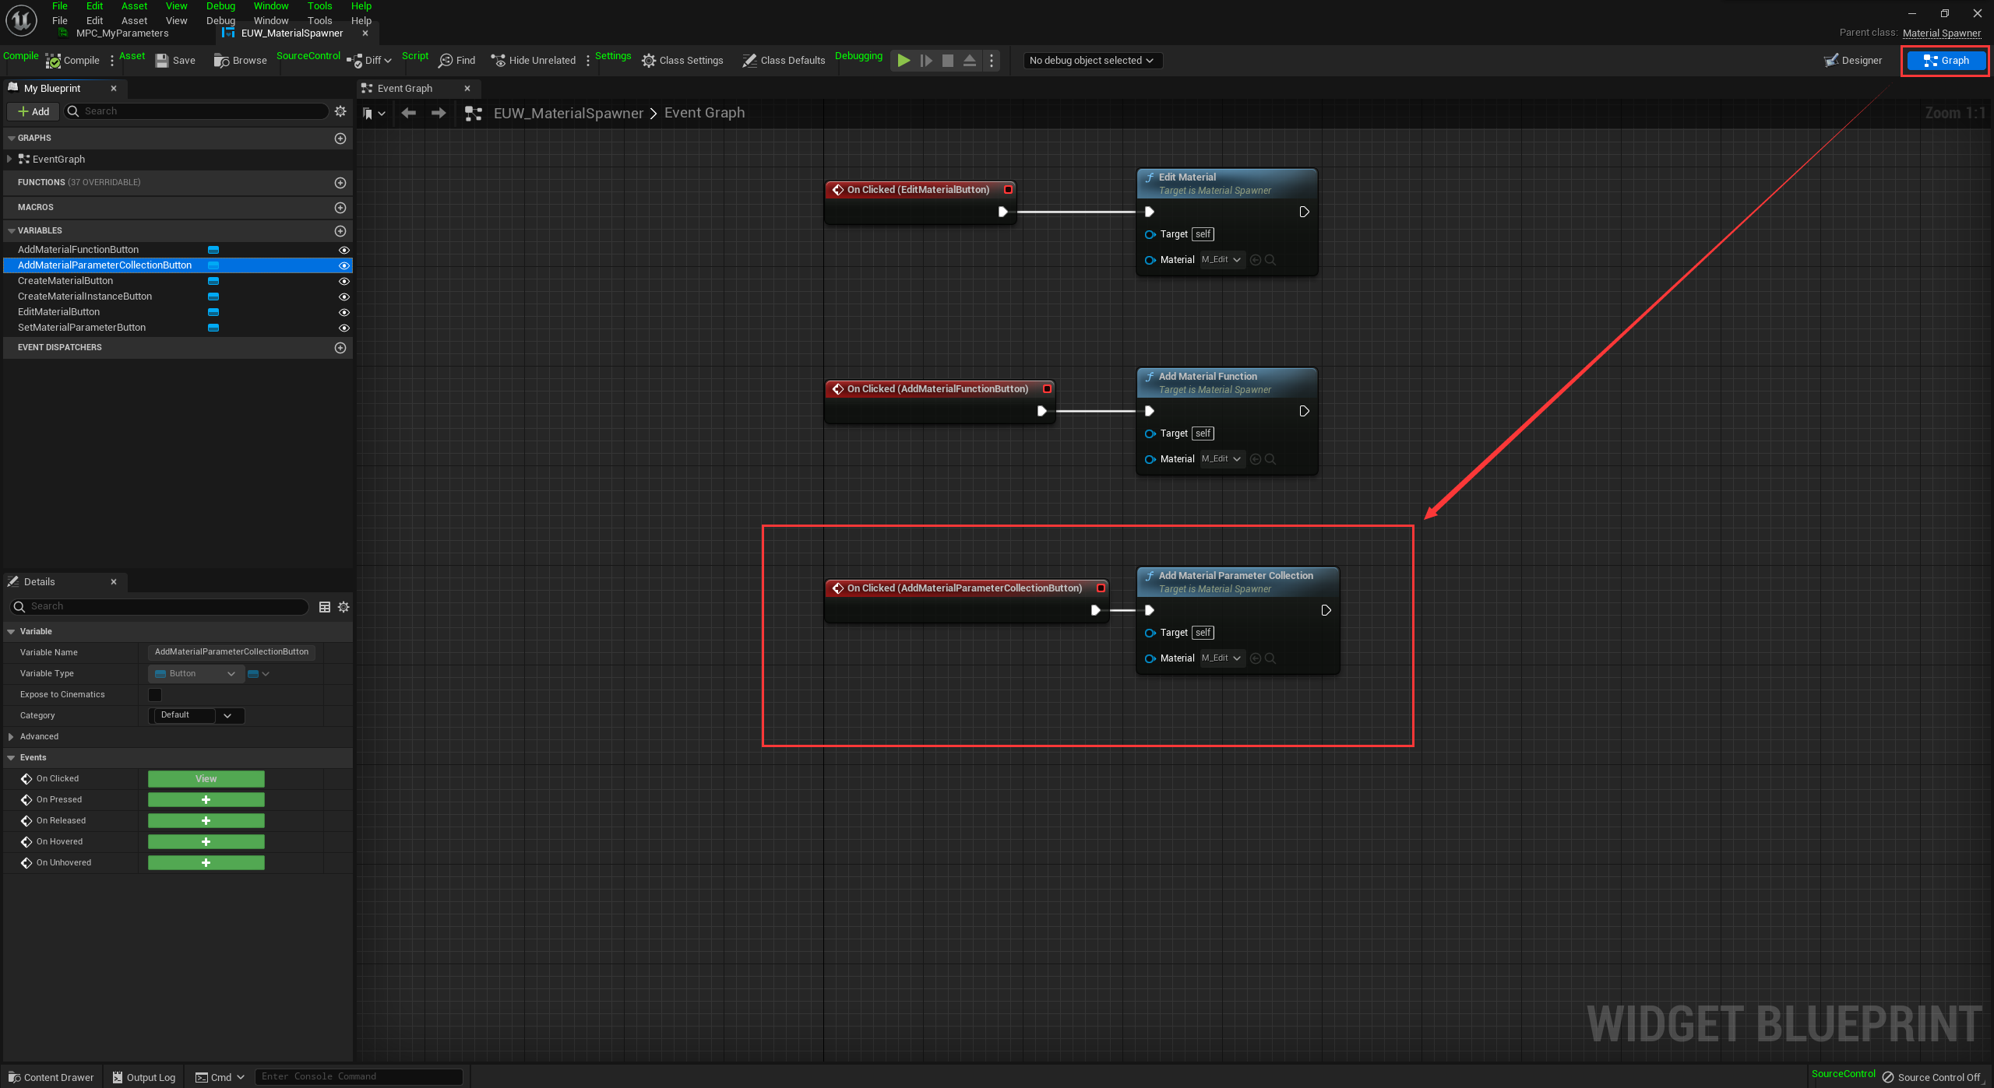Switch to the MPC_MyParameters tab
This screenshot has width=1994, height=1088.
tap(122, 33)
